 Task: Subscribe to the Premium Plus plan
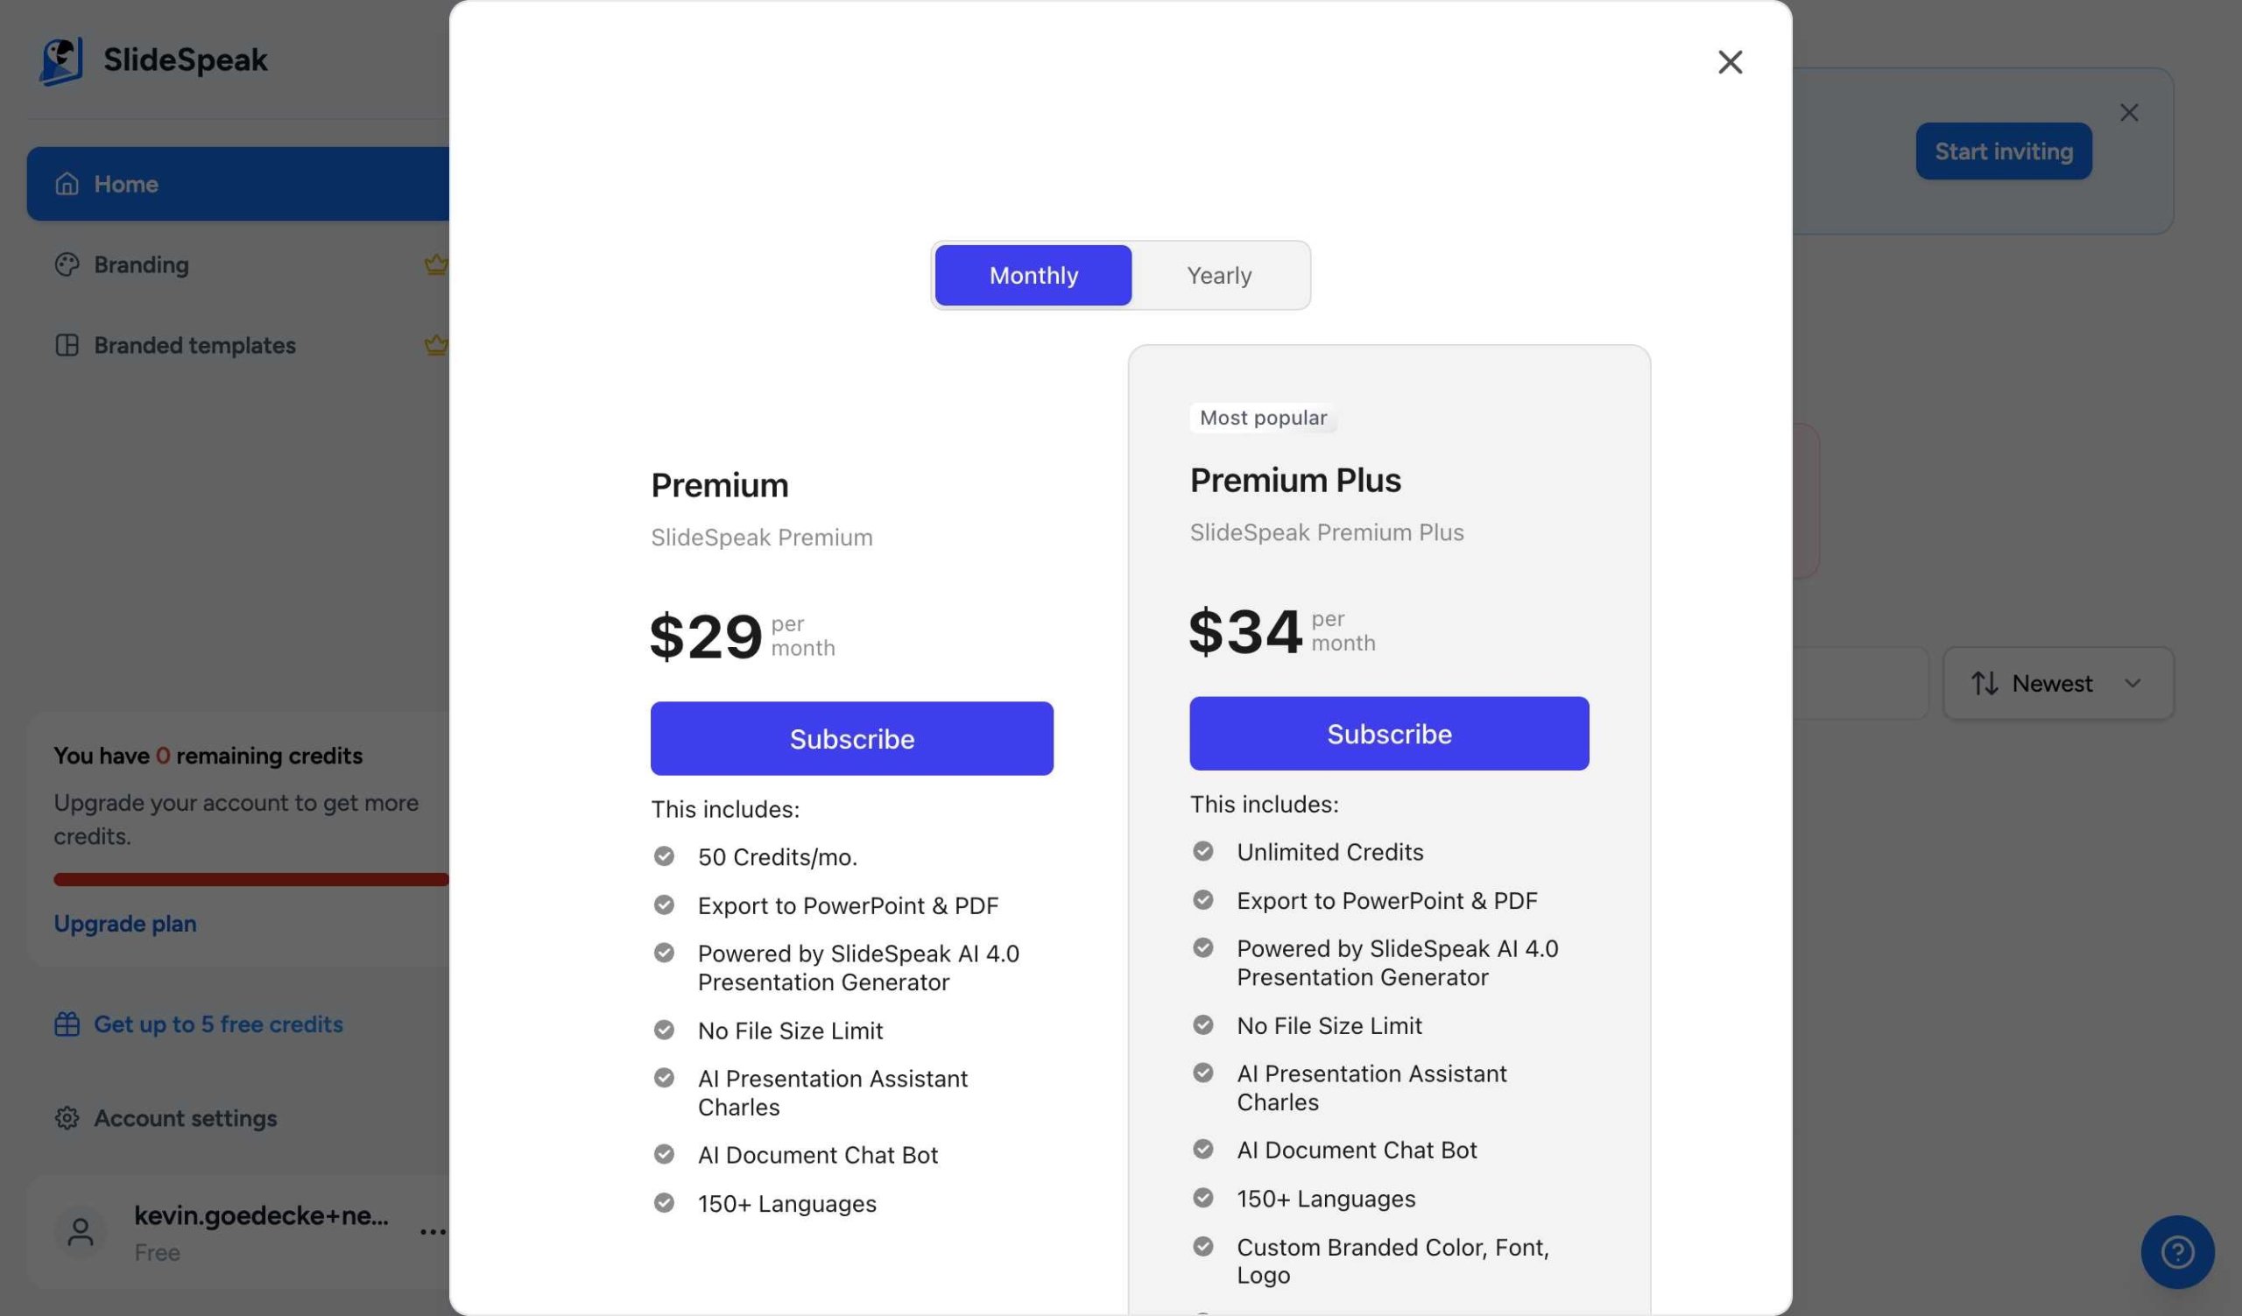[1389, 734]
